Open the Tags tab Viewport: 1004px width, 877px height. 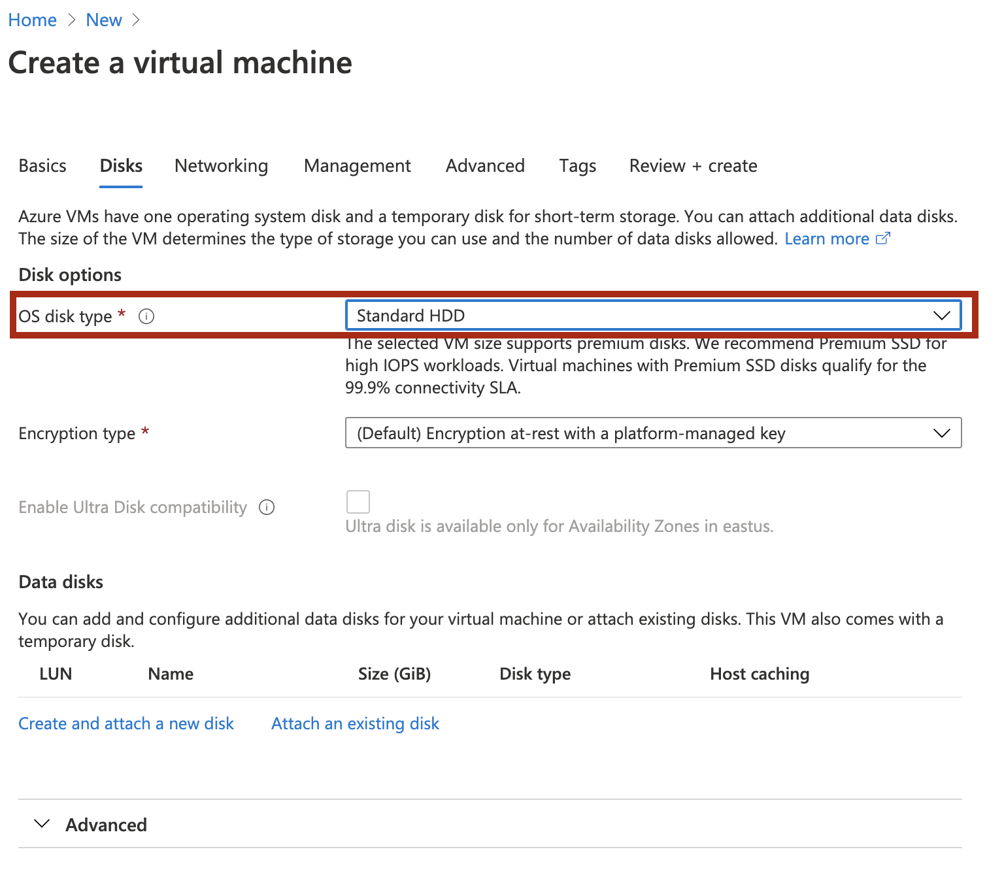point(578,166)
